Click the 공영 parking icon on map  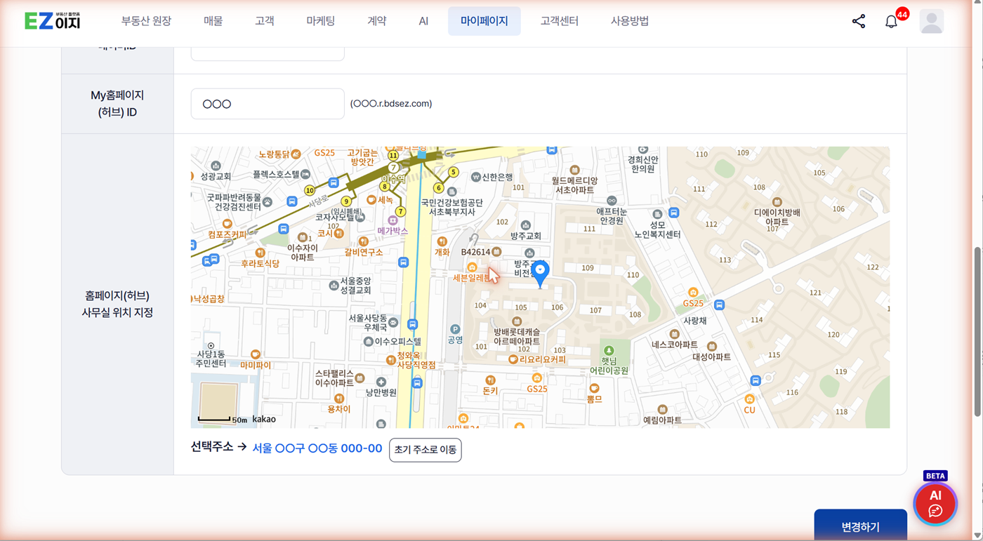[455, 329]
